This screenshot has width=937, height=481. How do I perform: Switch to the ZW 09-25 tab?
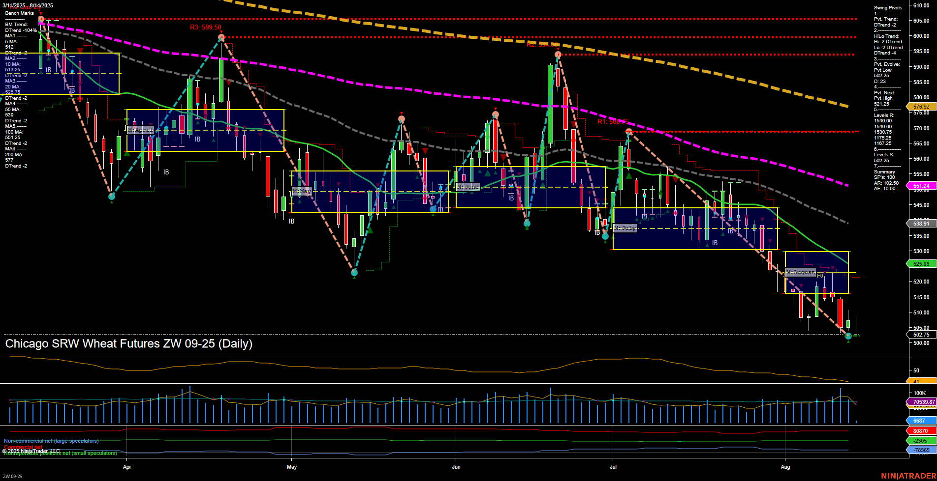pos(12,476)
